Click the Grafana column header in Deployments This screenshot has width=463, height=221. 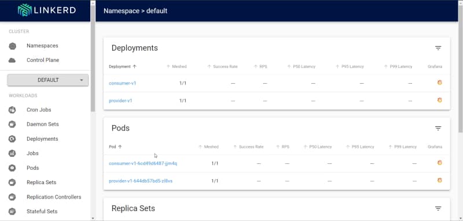(435, 66)
